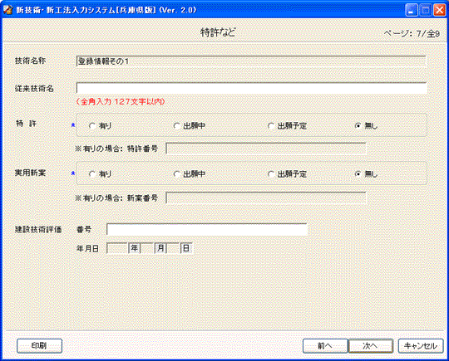Select 出願中 radio in 実用新案 group
Image resolution: width=449 pixels, height=361 pixels.
click(x=176, y=174)
